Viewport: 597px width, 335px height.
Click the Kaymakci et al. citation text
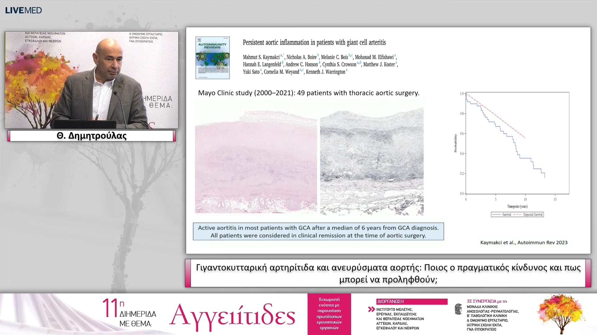[x=524, y=243]
